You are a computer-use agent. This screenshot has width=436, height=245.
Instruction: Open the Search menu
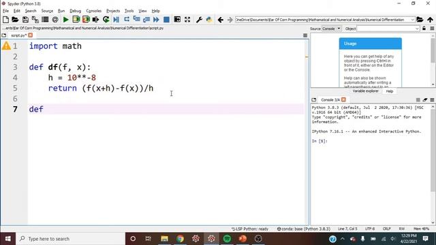(x=31, y=11)
